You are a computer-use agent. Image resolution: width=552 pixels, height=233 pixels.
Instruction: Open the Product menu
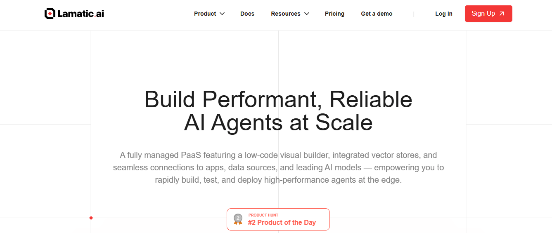pos(205,14)
